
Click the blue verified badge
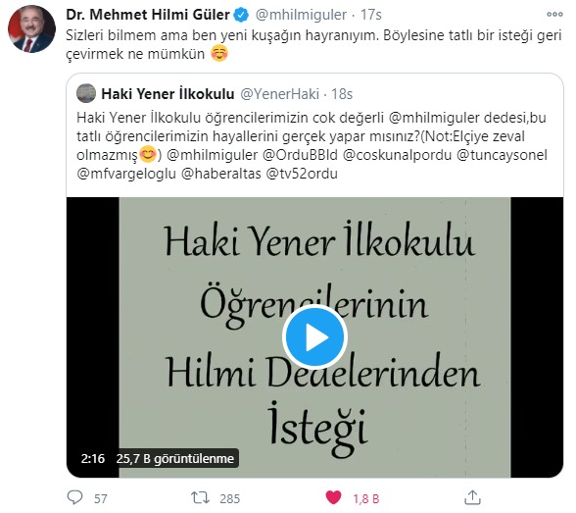[x=241, y=15]
